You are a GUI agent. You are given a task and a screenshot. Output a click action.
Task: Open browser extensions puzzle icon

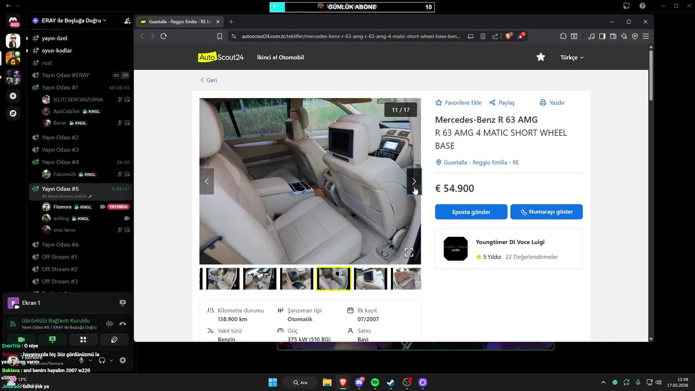[563, 36]
